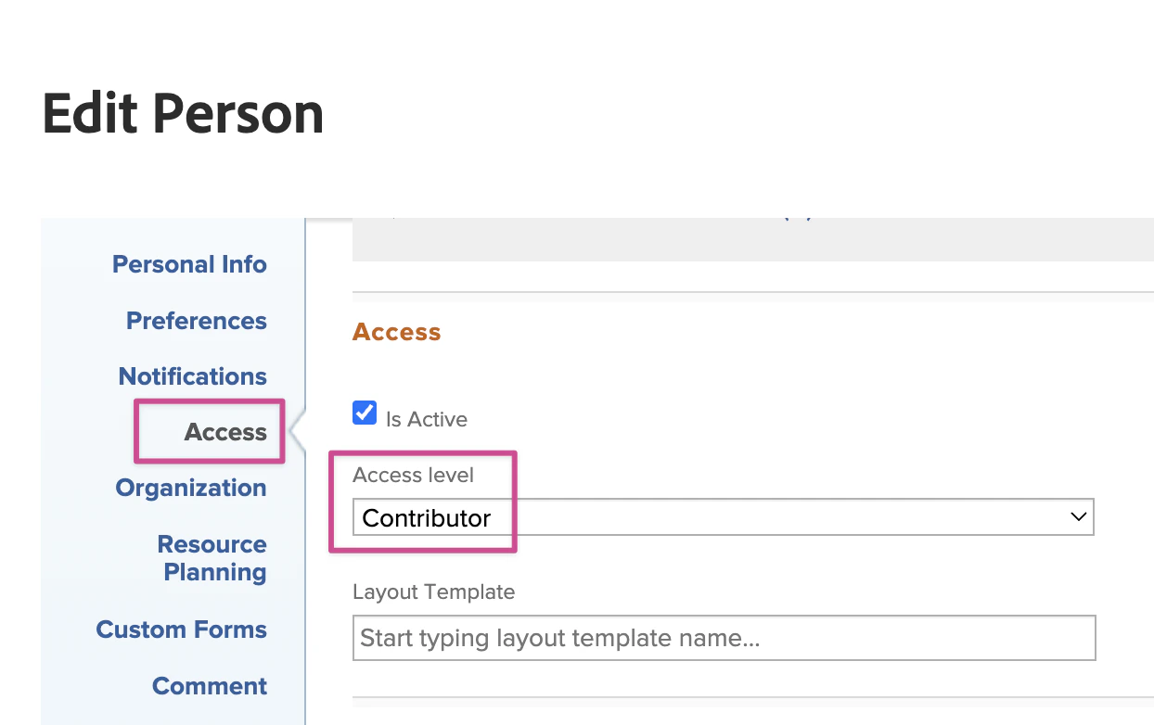Switch to Resource Planning section
This screenshot has height=725, width=1154.
pyautogui.click(x=212, y=557)
